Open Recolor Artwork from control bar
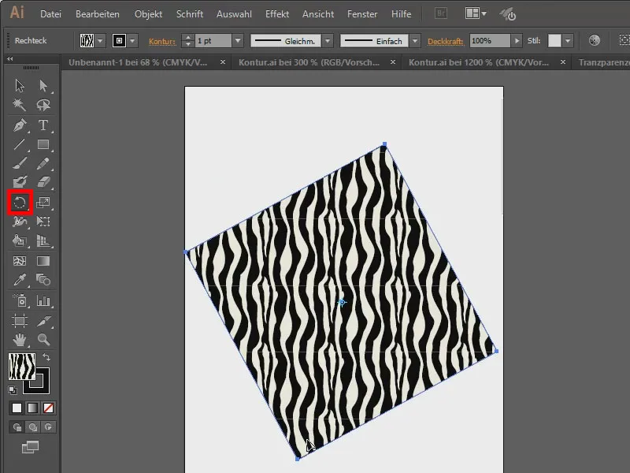 [x=595, y=41]
